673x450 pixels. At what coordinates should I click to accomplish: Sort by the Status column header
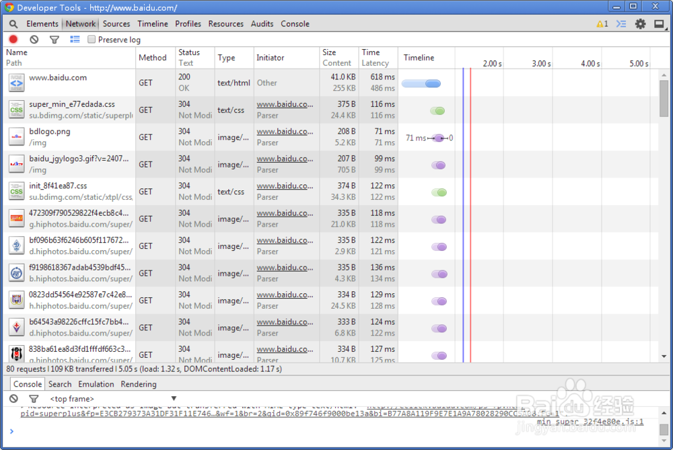click(x=195, y=57)
